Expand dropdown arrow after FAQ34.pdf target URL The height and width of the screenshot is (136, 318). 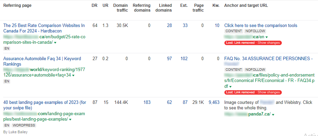(230, 87)
